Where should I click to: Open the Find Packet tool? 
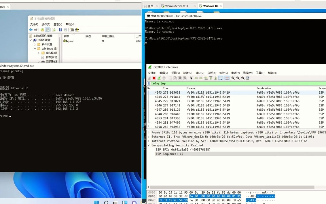191,78
